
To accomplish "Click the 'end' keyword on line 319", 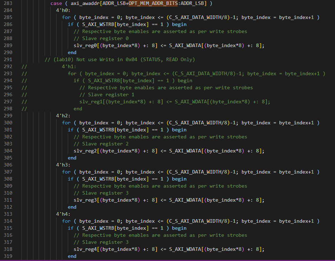I will click(x=72, y=256).
